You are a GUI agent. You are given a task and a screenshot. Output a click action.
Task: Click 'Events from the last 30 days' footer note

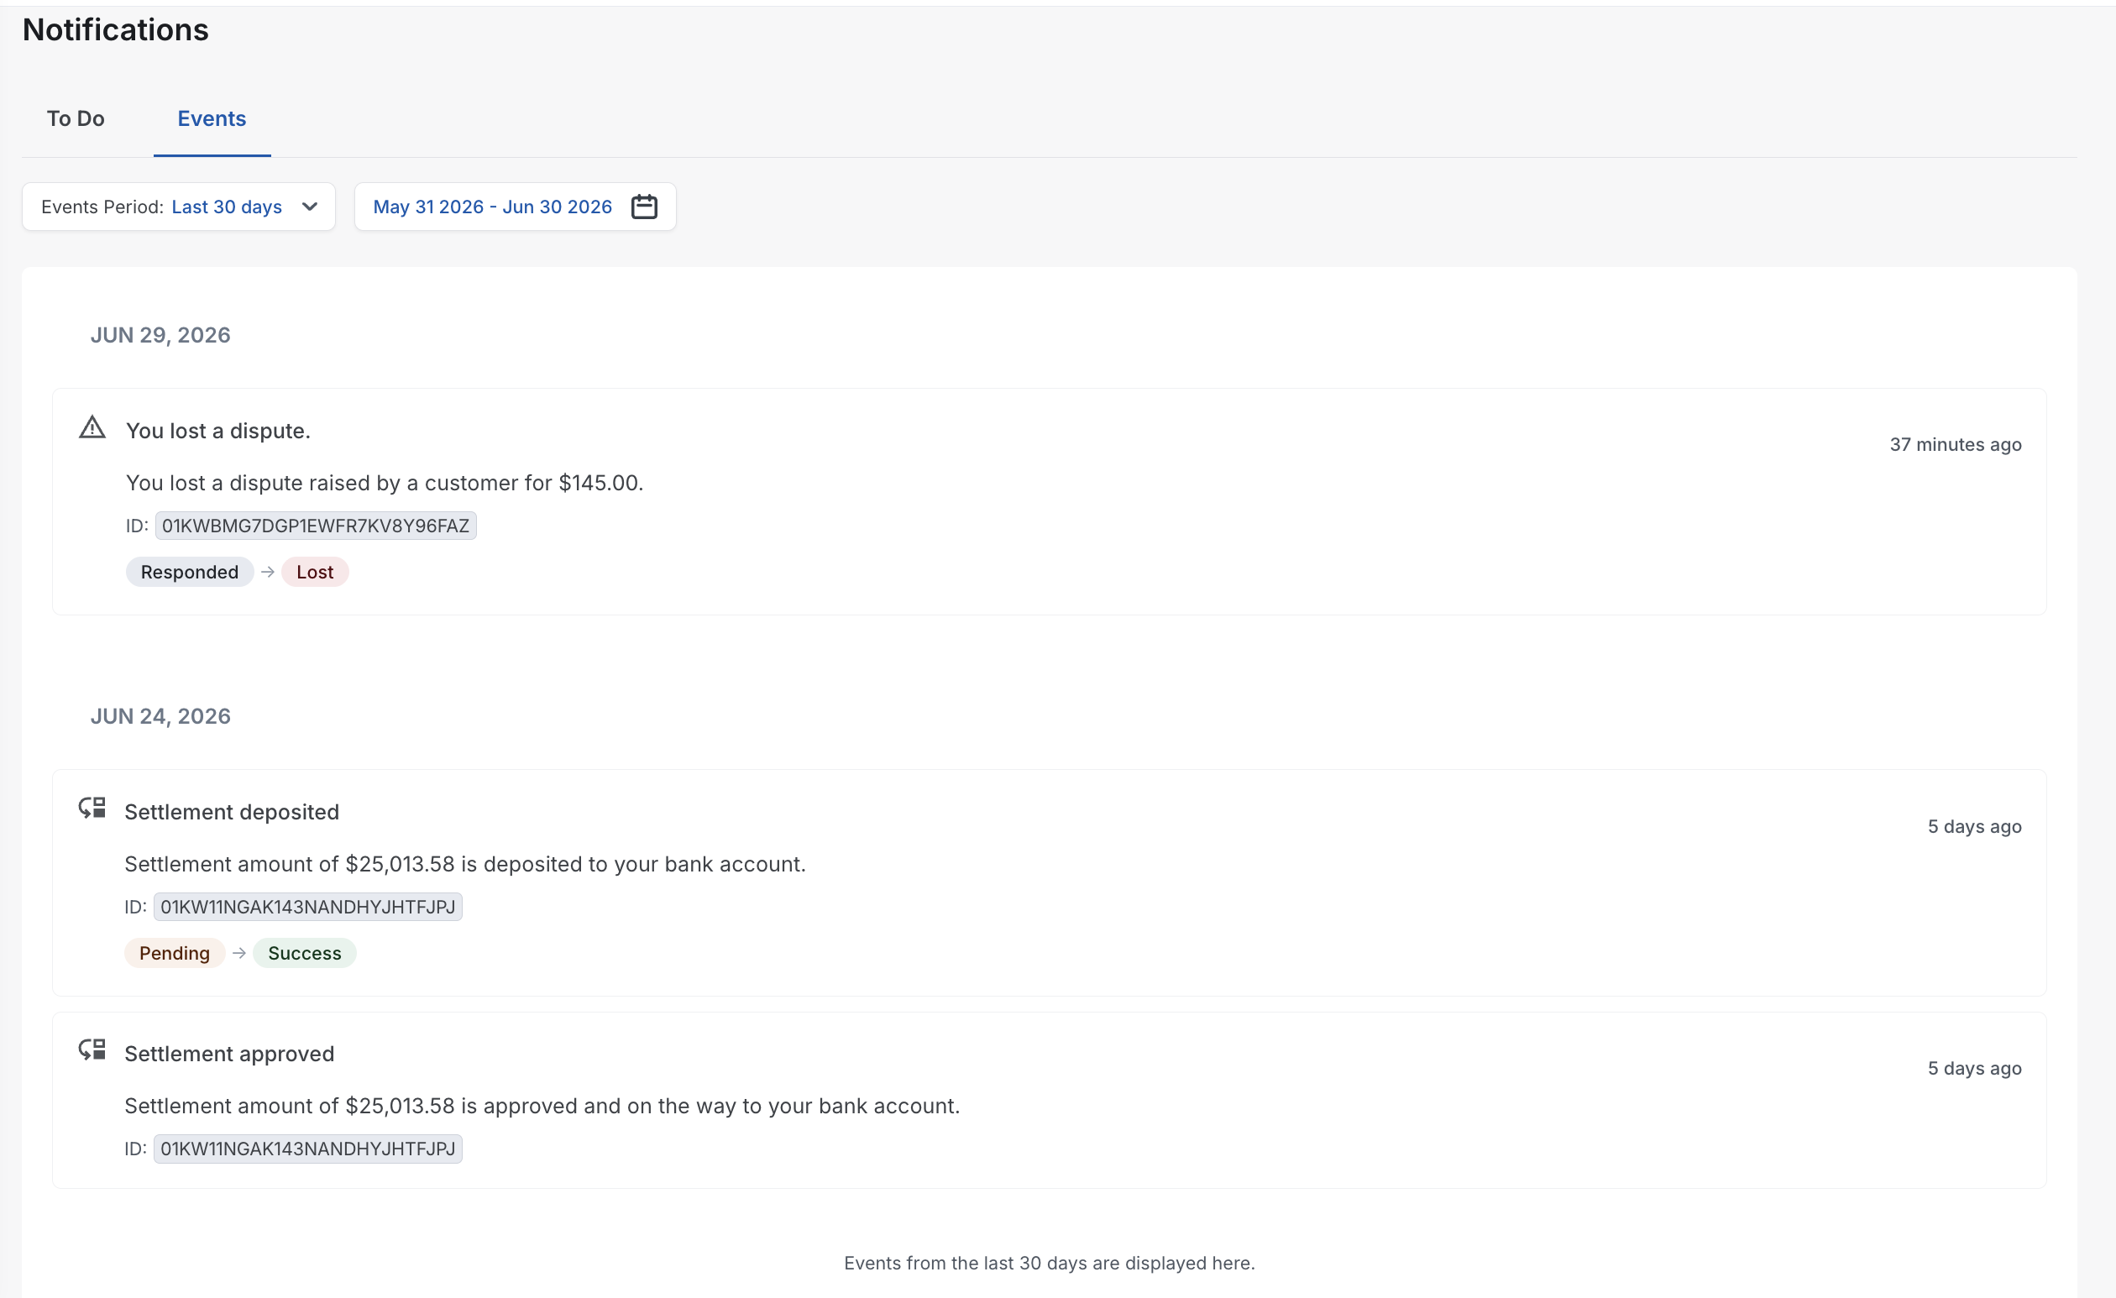point(1050,1263)
